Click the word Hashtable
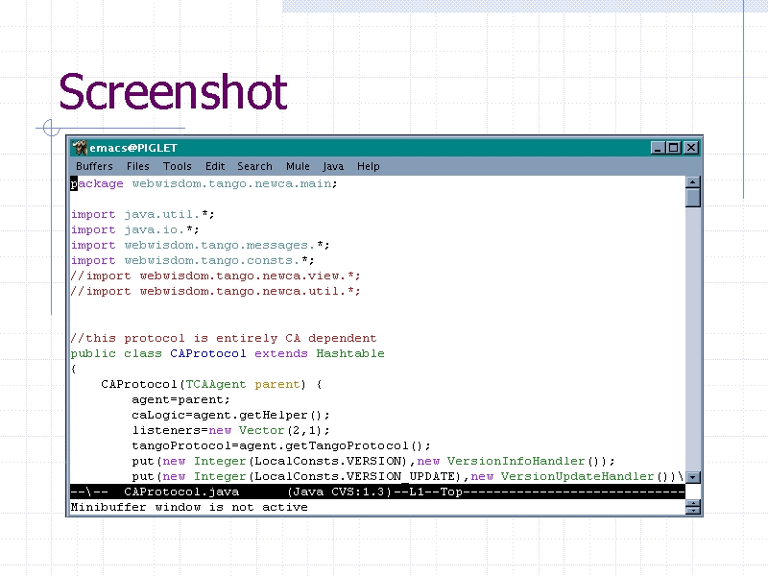The image size is (768, 576). 350,353
